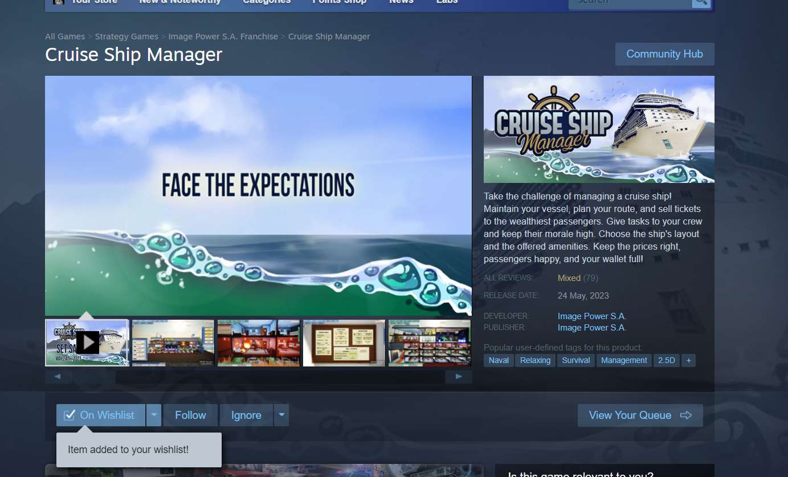Viewport: 788px width, 477px height.
Task: Go to Strategy Games breadcrumb
Action: (126, 36)
